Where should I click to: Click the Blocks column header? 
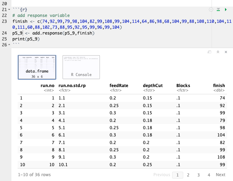pyautogui.click(x=183, y=86)
